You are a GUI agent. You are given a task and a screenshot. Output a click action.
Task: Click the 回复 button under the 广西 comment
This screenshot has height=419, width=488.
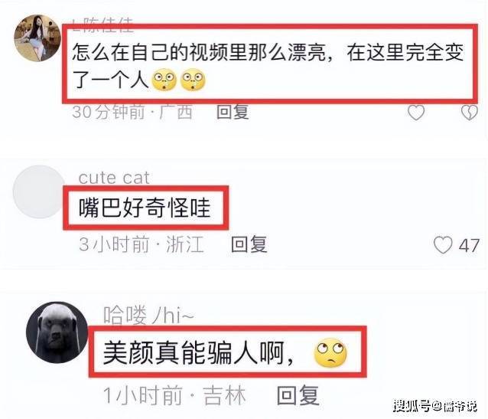click(x=233, y=112)
